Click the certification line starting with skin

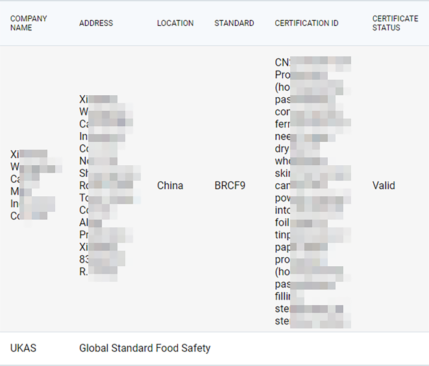[x=312, y=173]
